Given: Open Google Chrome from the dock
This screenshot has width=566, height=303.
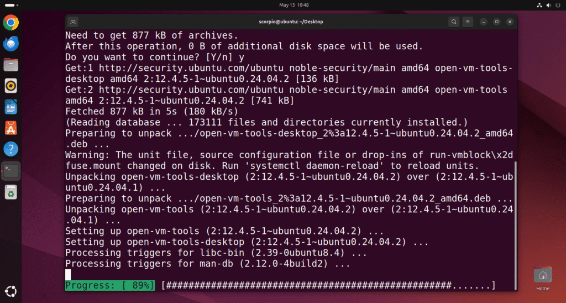Looking at the screenshot, I should click(11, 23).
